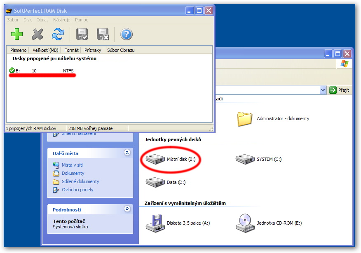Minimize the Explorer window behind
This screenshot has width=361, height=253.
point(328,54)
